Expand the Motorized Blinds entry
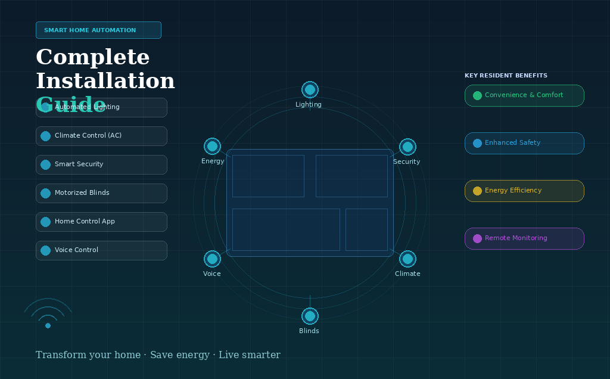 pyautogui.click(x=101, y=193)
